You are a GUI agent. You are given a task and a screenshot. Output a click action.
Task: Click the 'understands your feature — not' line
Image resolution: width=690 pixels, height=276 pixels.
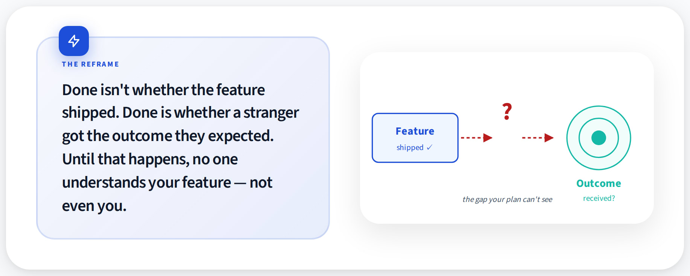[167, 182]
